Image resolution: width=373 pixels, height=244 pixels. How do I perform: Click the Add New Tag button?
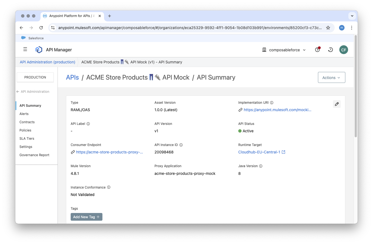click(x=87, y=217)
